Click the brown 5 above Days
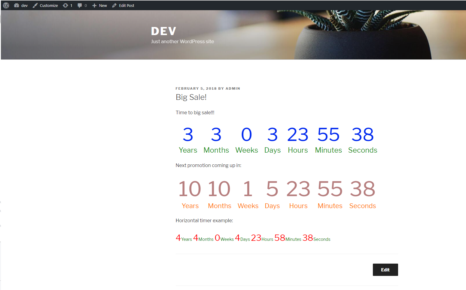Screen dimensions: 466x290 272,189
